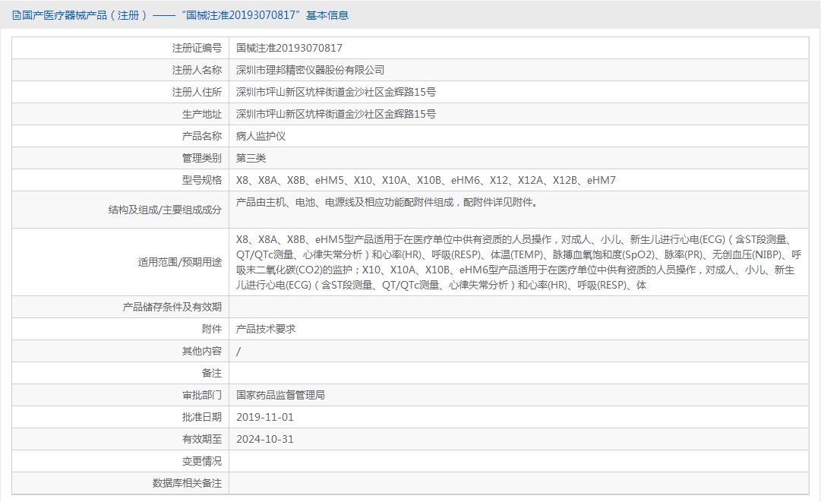Image resolution: width=821 pixels, height=502 pixels.
Task: Click the 注册证编号 label
Action: 197,48
